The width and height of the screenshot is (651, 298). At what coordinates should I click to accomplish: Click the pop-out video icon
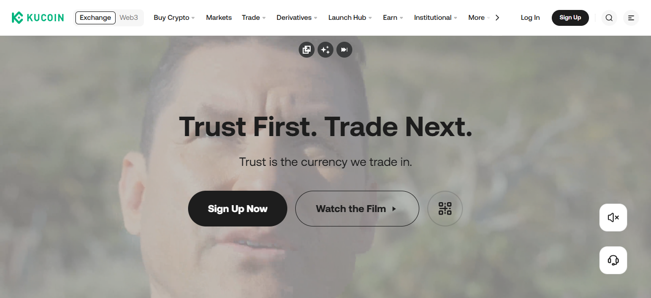click(307, 50)
